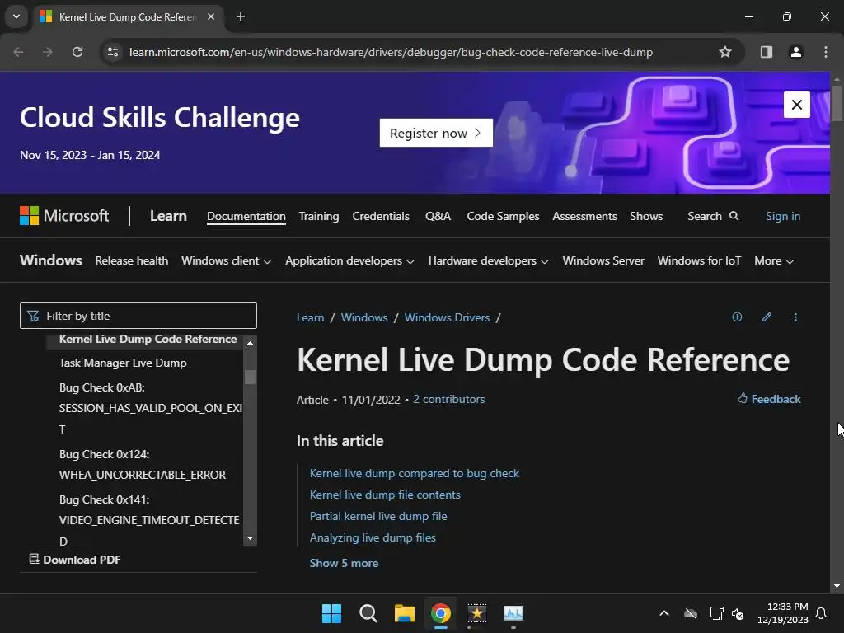Select Documentation menu item
This screenshot has height=633, width=844.
click(246, 217)
